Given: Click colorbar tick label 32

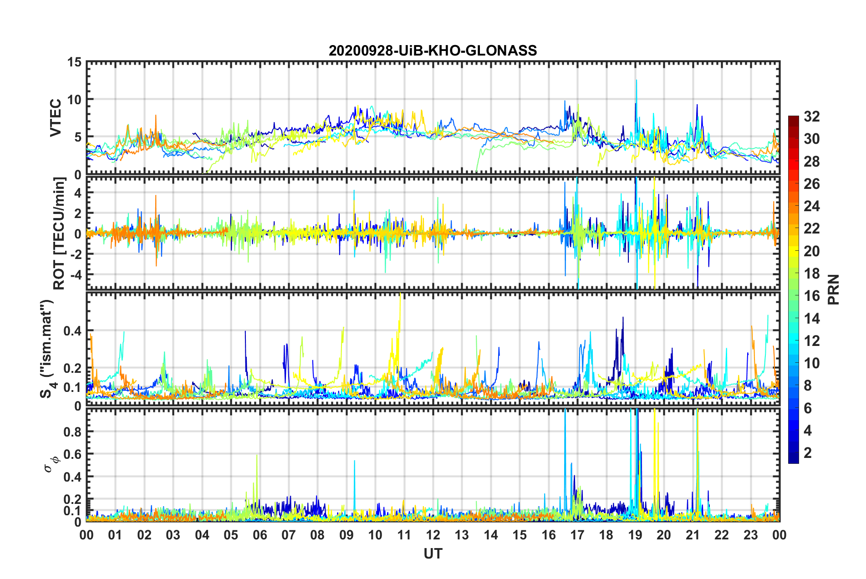Looking at the screenshot, I should pos(811,117).
